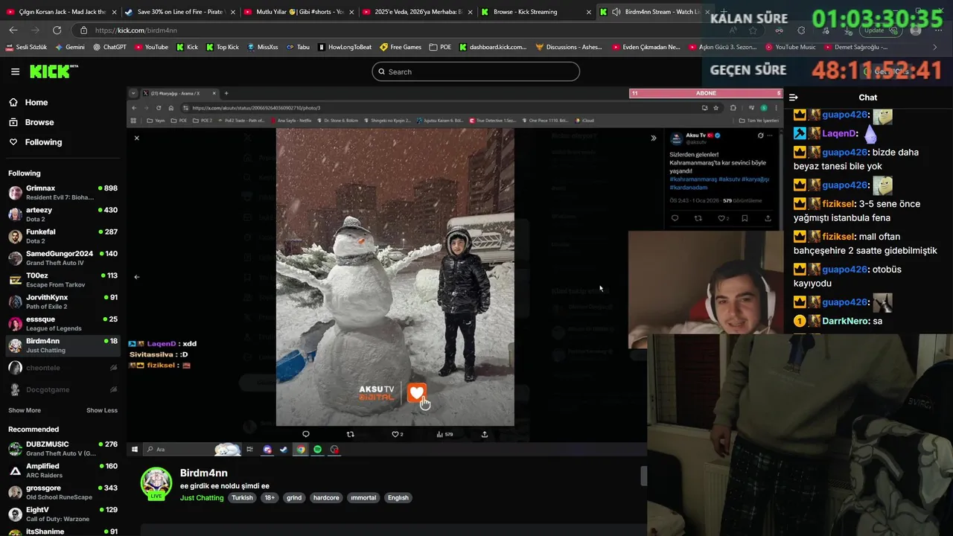Reload the Kick page
Screen dimensions: 953x536
[x=57, y=31]
